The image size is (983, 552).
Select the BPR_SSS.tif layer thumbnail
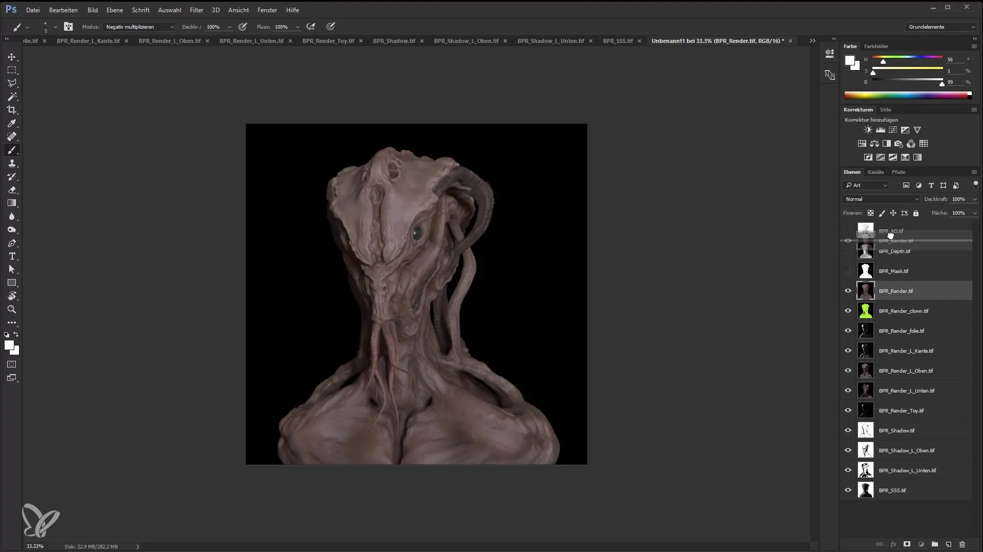[866, 490]
